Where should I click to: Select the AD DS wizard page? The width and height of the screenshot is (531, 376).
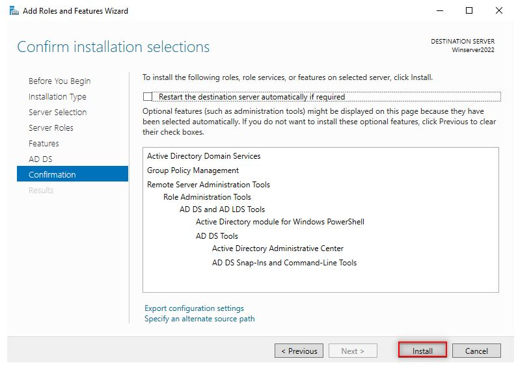(40, 159)
